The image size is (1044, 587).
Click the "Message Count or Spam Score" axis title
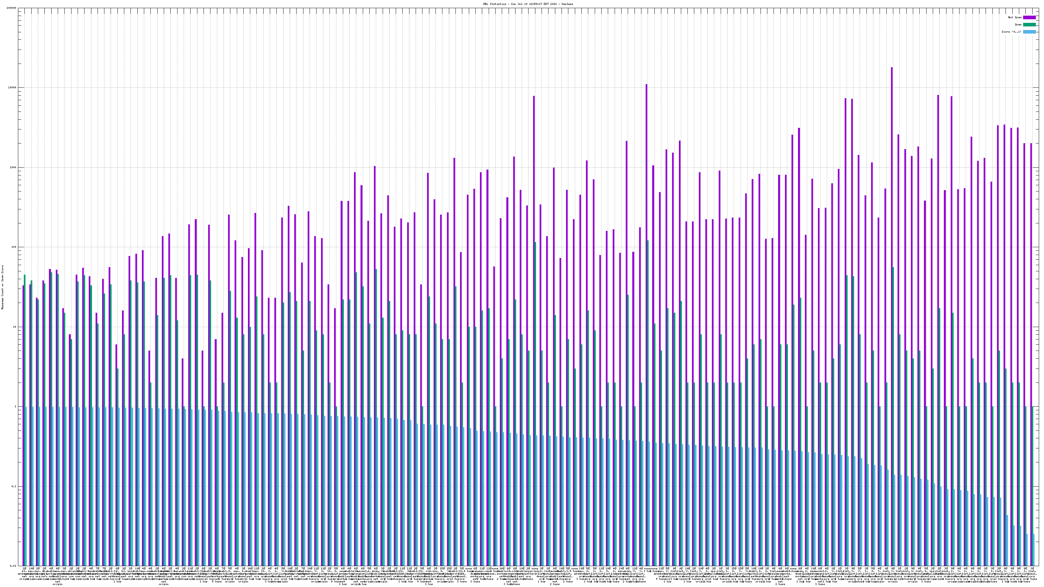[x=2, y=287]
